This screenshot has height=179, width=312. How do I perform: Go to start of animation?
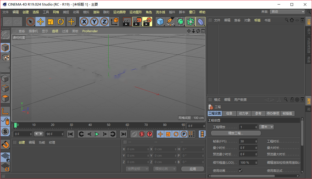click(x=71, y=134)
